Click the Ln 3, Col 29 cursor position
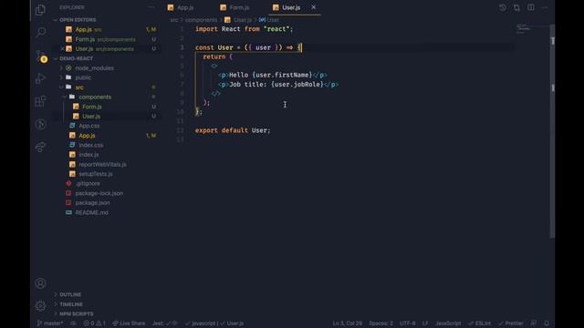This screenshot has width=584, height=328. click(347, 323)
